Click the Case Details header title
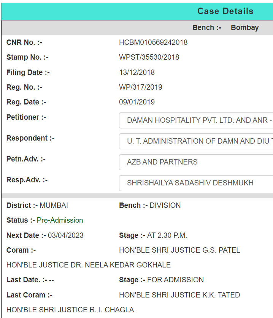The image size is (273, 318). [x=225, y=11]
